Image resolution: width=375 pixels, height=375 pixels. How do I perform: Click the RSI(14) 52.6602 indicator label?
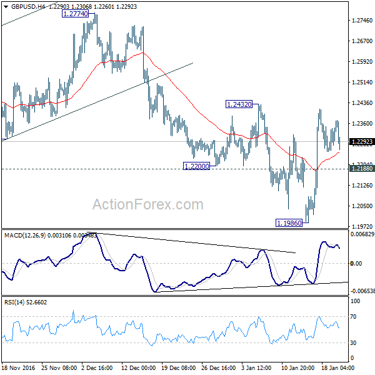click(26, 302)
